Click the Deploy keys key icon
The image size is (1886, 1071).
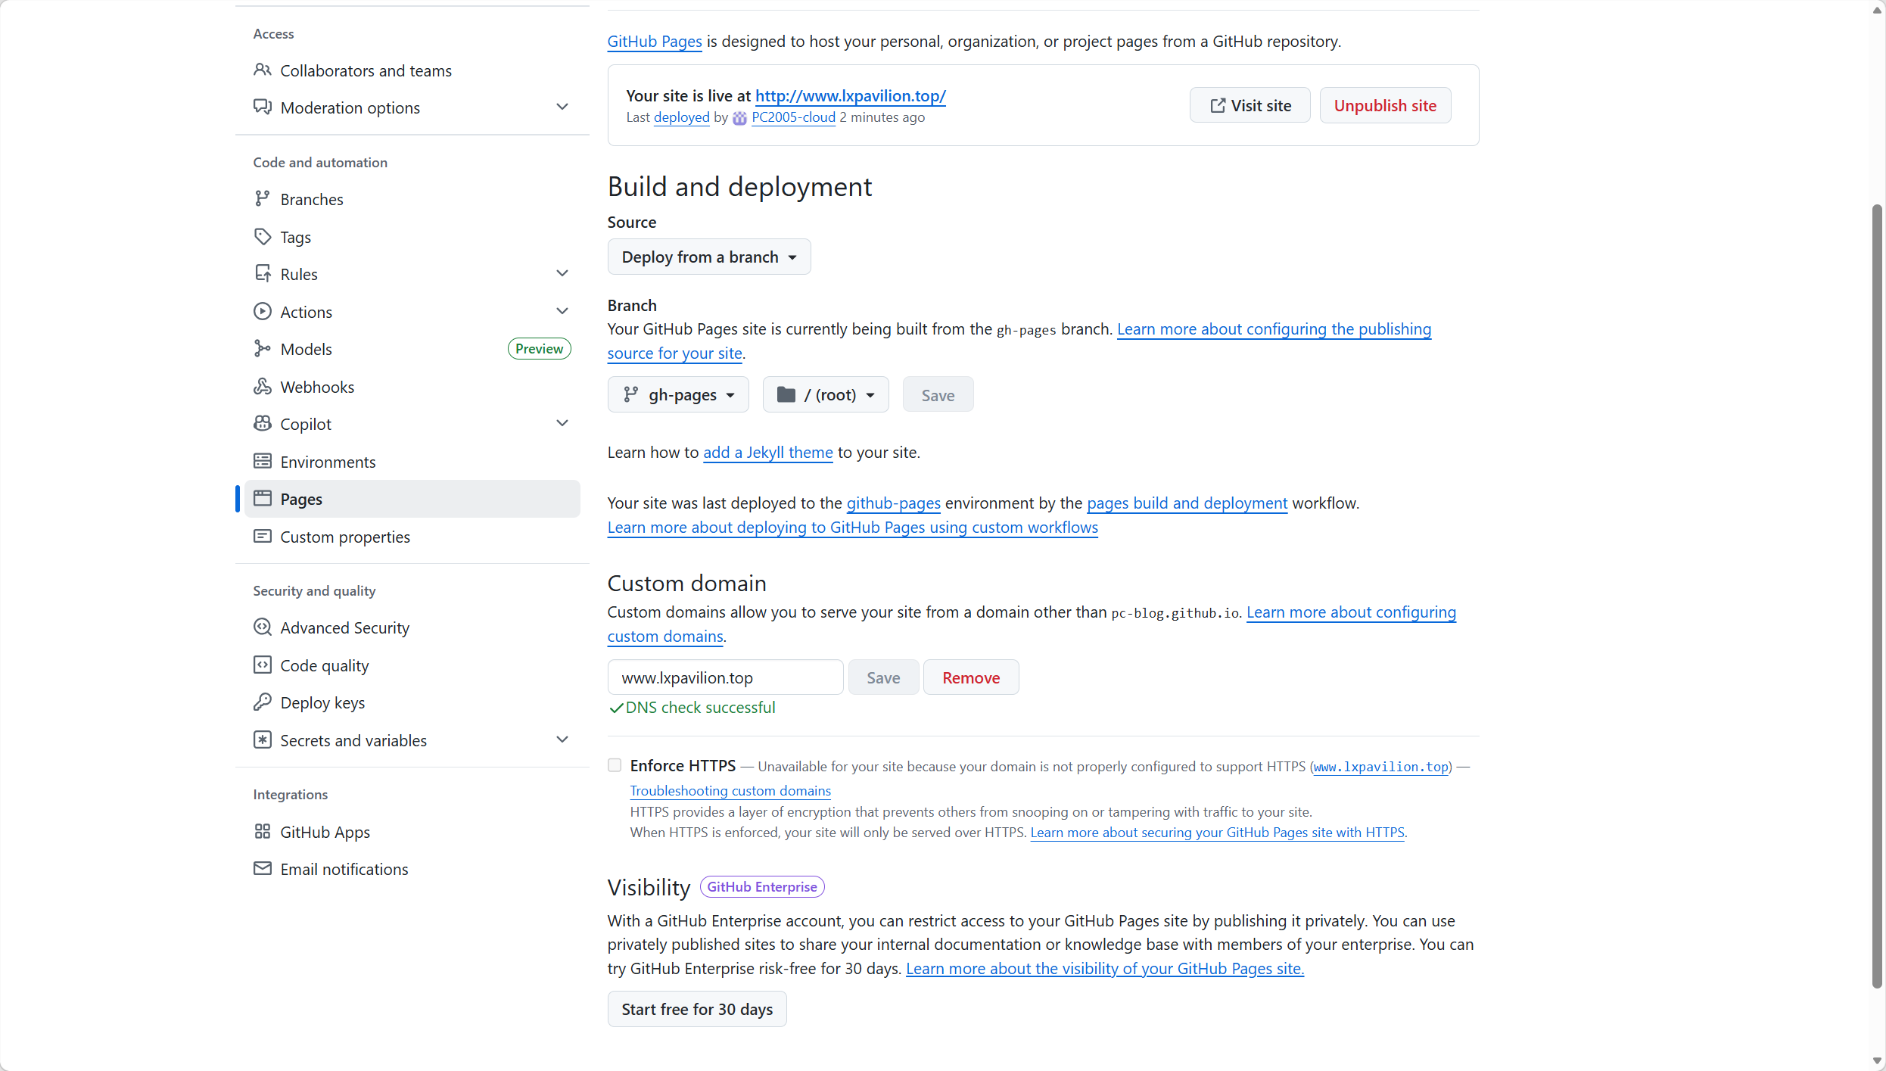[x=263, y=702]
